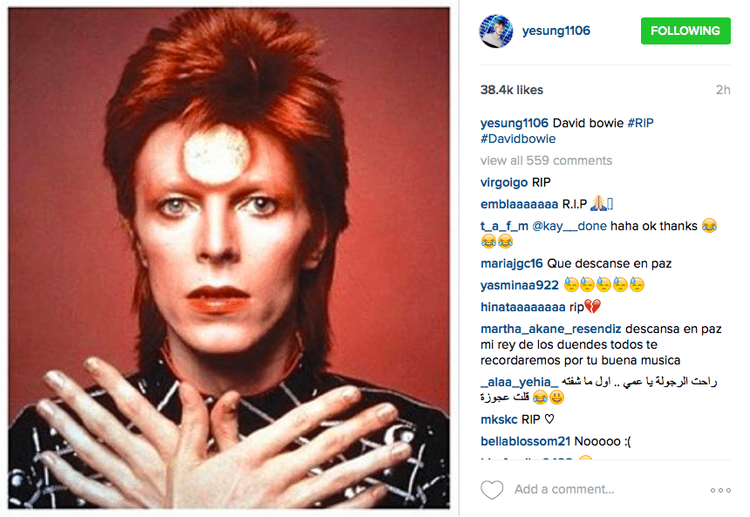Click the 38.4k likes count
Image resolution: width=750 pixels, height=517 pixels.
coord(512,90)
